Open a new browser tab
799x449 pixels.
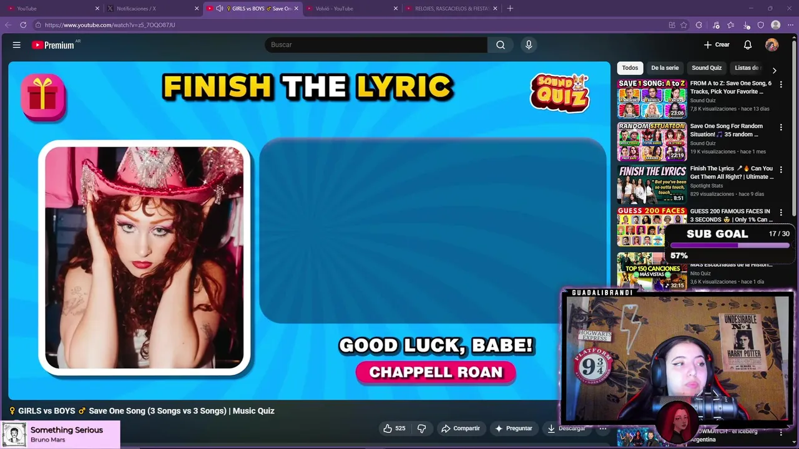click(510, 8)
